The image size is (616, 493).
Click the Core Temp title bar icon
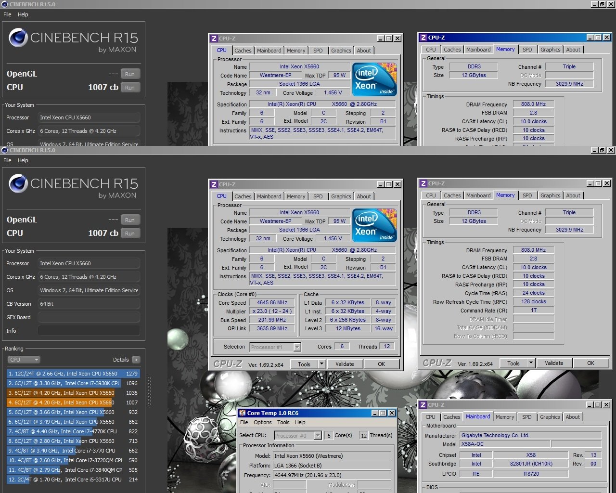[x=242, y=413]
